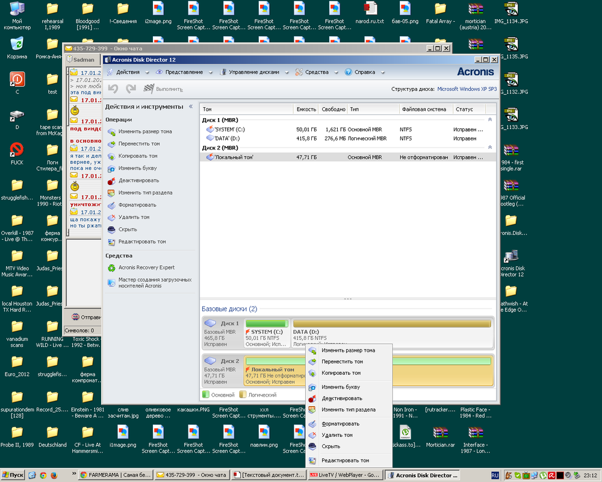Switch to FARMERAMA taskbar button
This screenshot has height=482, width=602.
tap(115, 475)
